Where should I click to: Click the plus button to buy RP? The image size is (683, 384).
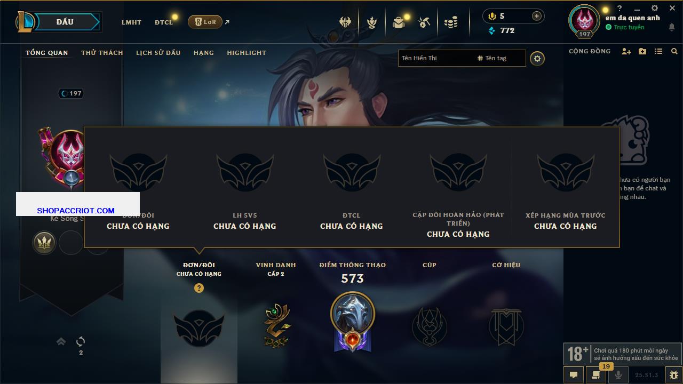537,16
